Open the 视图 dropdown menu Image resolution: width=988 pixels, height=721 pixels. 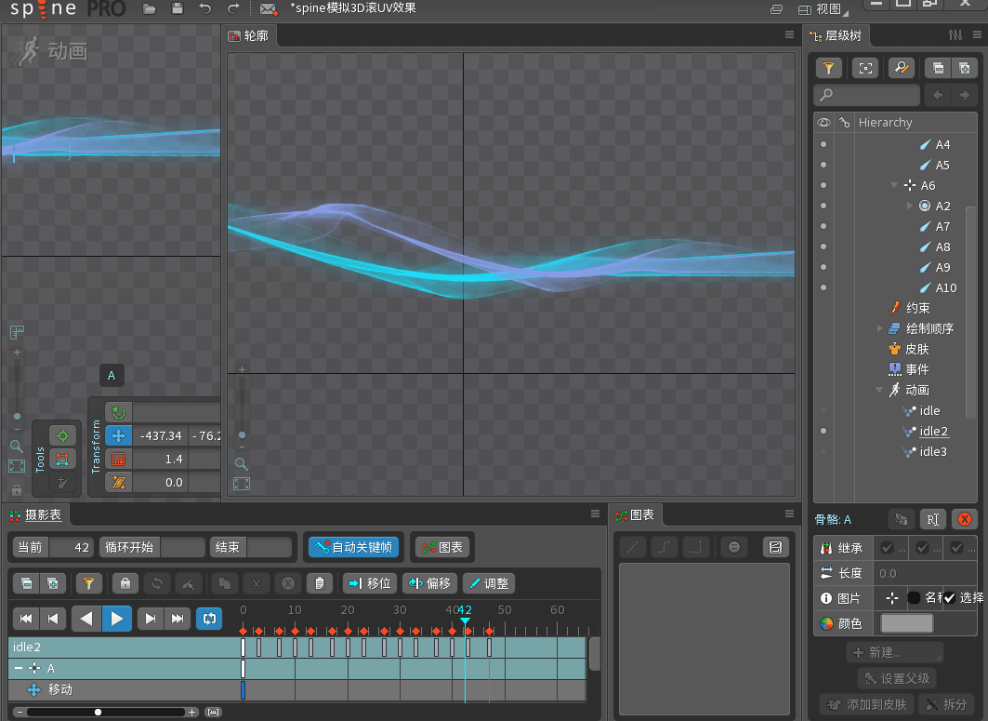[823, 9]
